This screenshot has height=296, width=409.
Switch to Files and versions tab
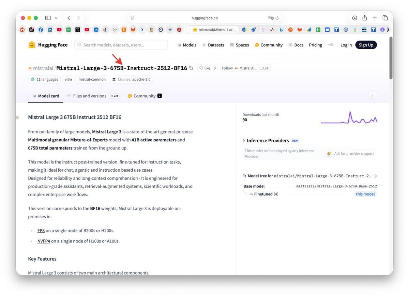[x=93, y=96]
